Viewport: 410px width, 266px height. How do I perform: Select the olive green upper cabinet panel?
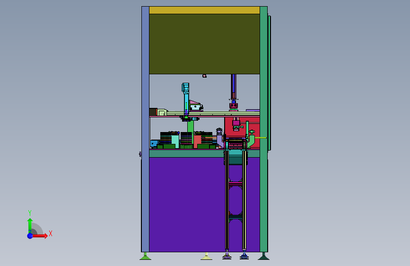(x=204, y=44)
